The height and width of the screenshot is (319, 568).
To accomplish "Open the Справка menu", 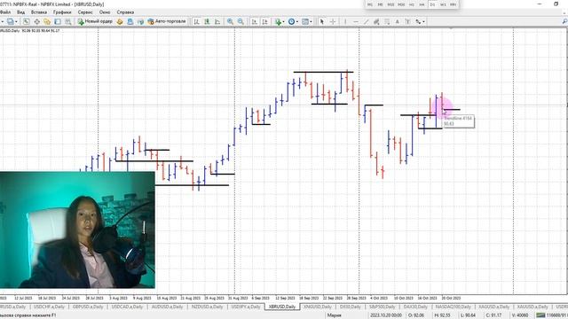I will [x=125, y=12].
